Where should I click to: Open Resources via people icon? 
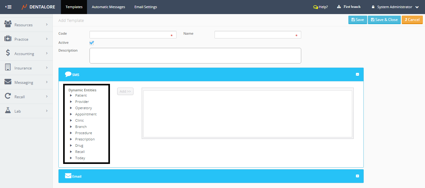(8, 24)
